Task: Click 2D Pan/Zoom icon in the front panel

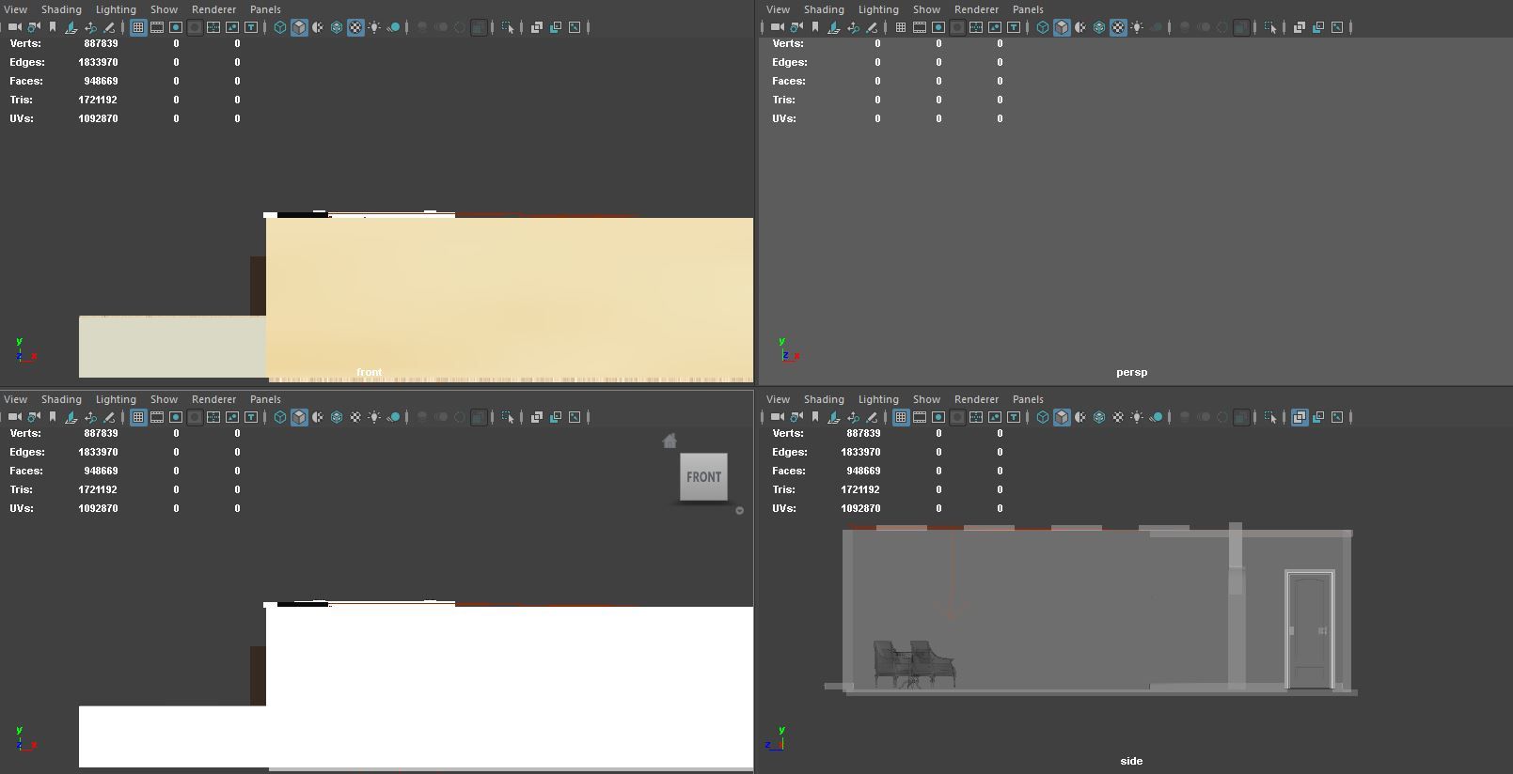Action: [90, 27]
